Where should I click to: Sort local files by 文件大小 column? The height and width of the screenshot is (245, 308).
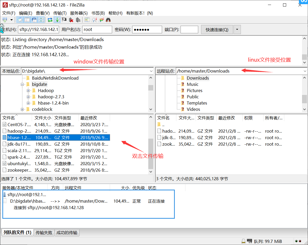tap(43, 118)
